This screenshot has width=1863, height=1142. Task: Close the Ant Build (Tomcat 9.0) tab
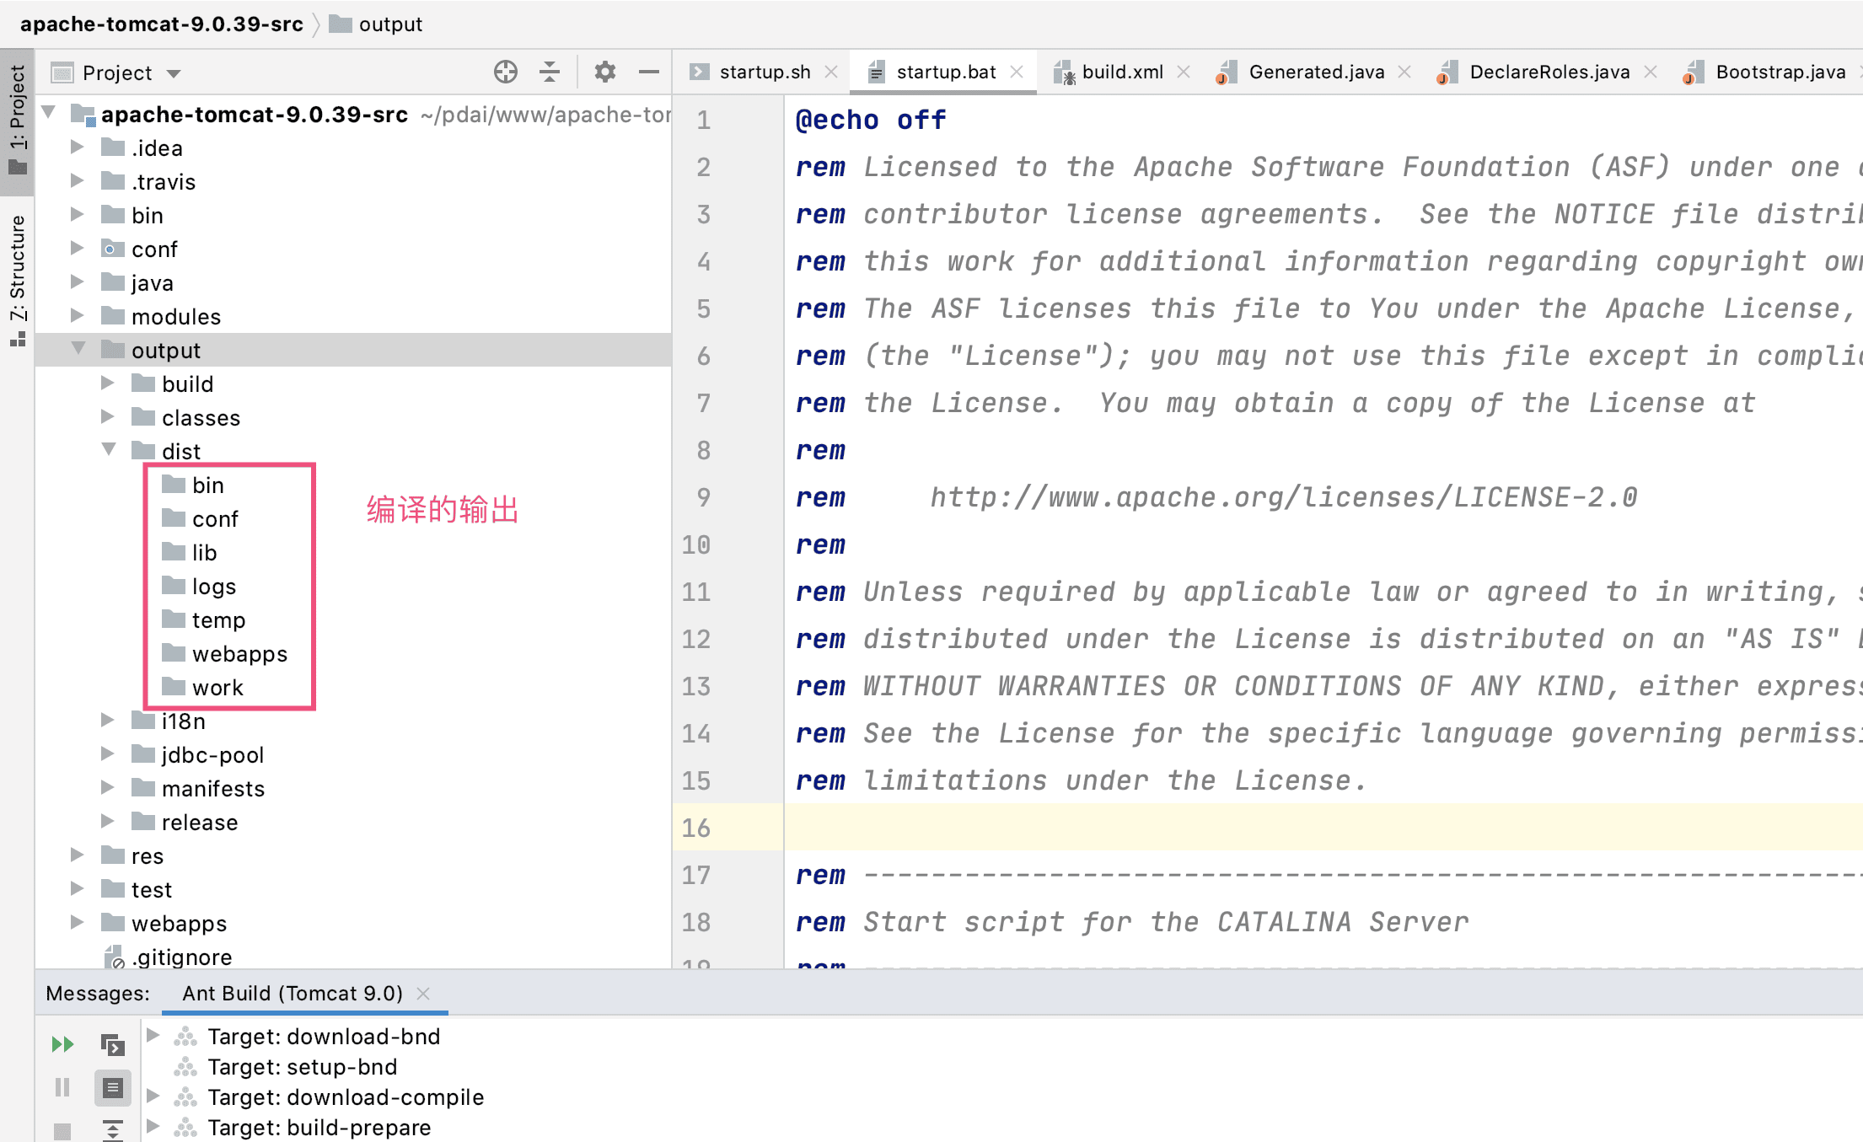tap(423, 994)
